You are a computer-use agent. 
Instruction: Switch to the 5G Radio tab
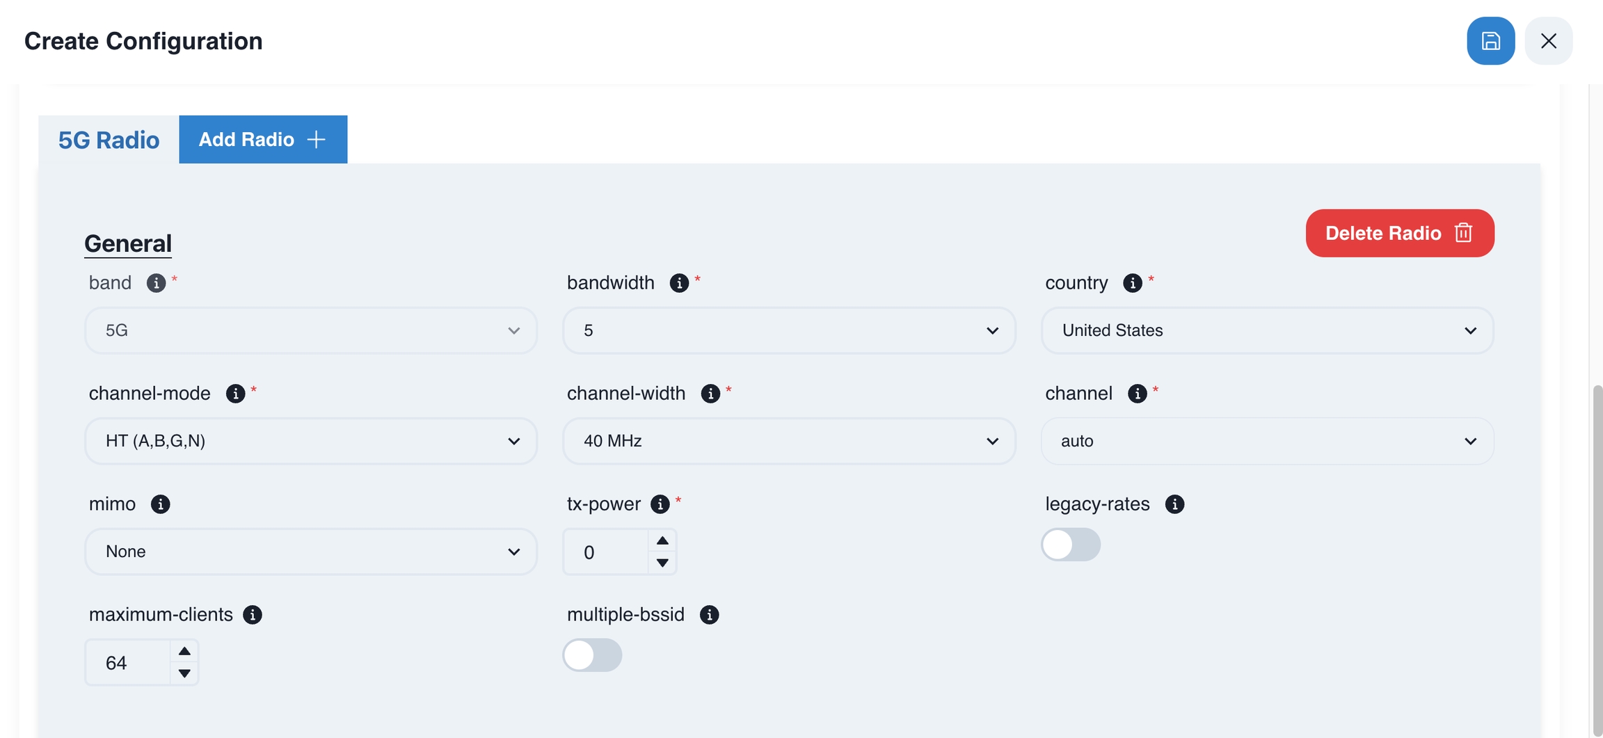109,140
